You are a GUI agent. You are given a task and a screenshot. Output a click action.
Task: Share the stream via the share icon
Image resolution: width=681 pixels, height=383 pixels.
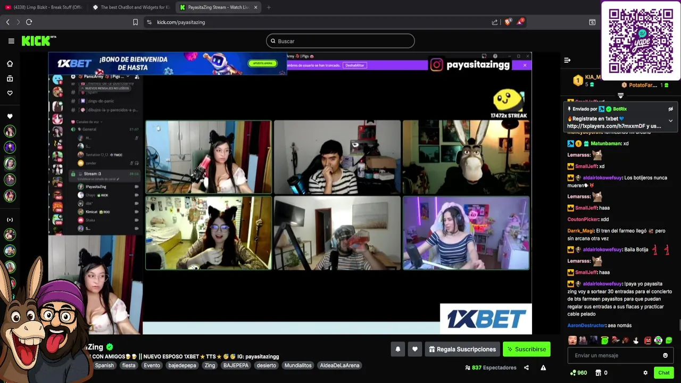(526, 368)
